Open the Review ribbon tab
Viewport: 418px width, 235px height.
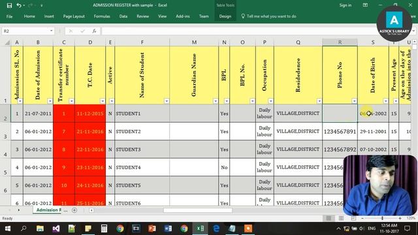pos(142,16)
